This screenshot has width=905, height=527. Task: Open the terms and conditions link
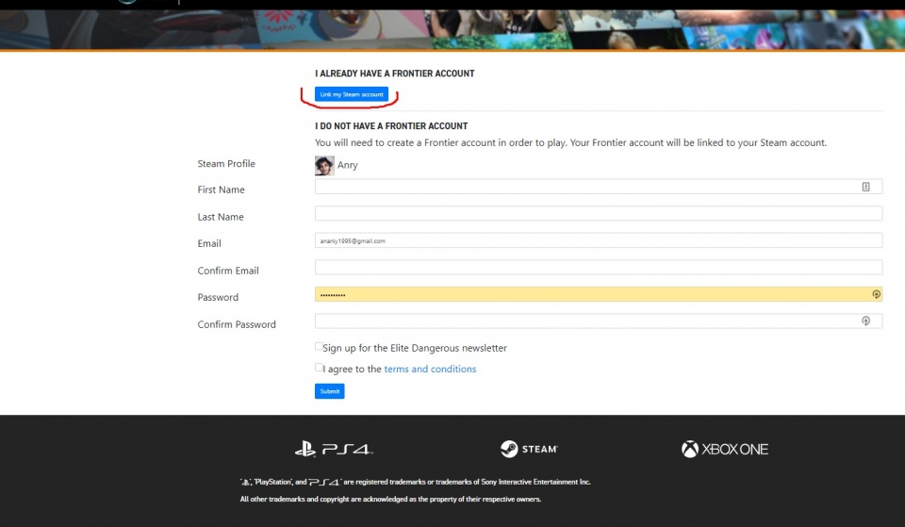click(x=430, y=369)
